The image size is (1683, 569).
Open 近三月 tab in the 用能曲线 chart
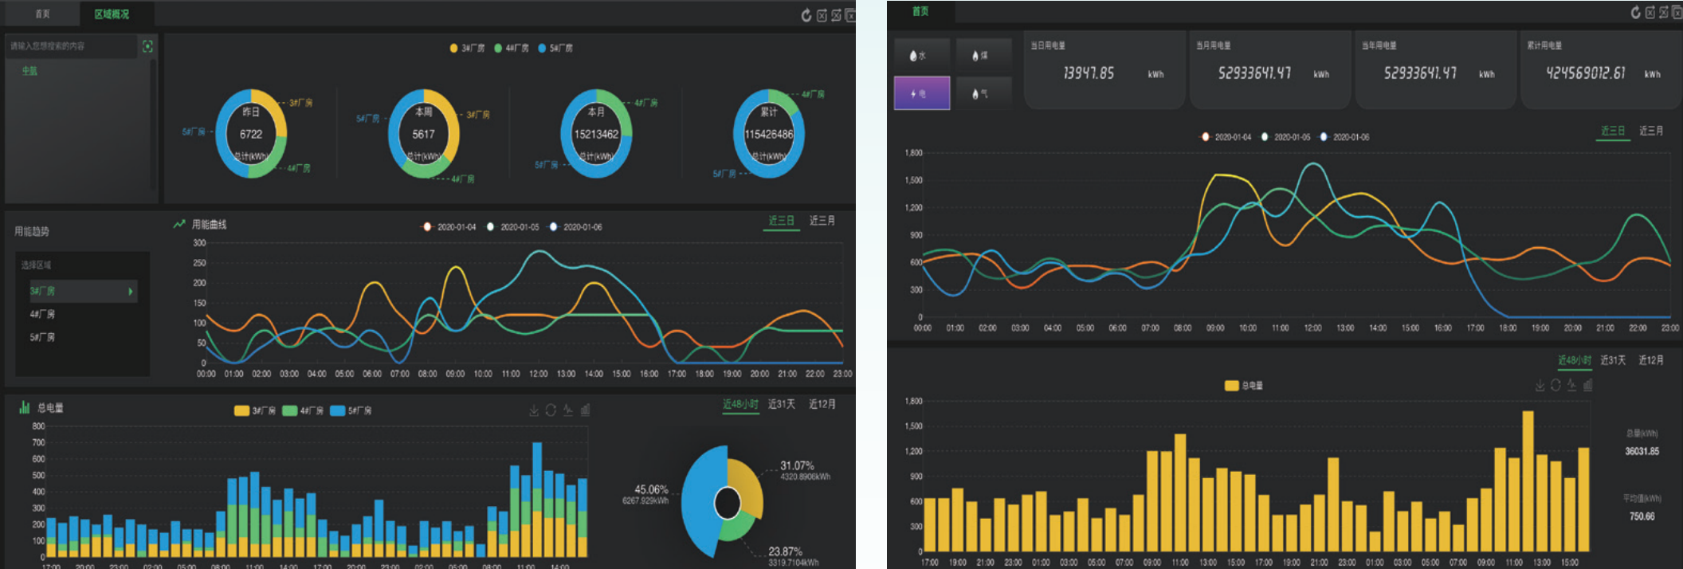[x=822, y=221]
